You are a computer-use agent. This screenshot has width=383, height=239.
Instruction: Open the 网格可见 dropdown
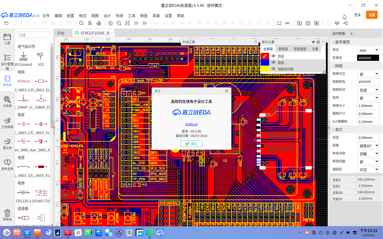point(368,74)
